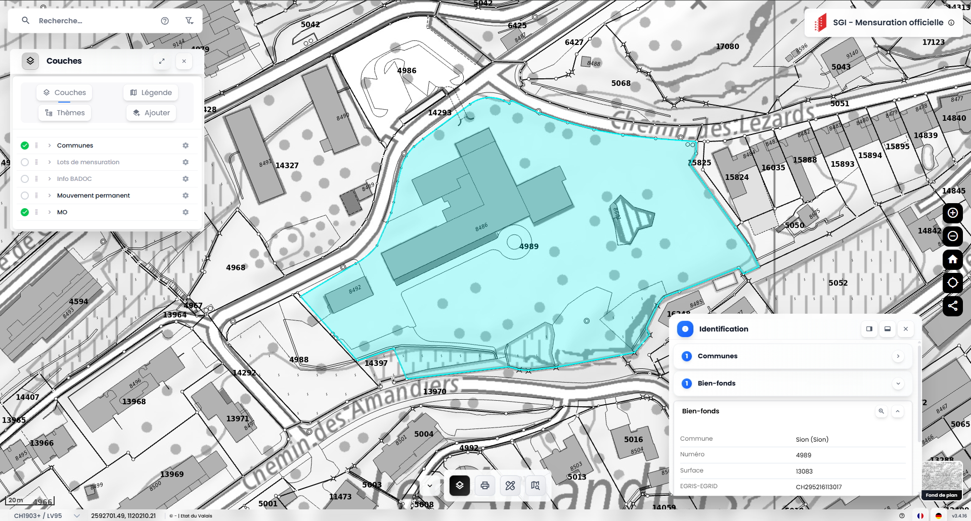Switch to the Thèmes tab
971x521 pixels.
click(x=65, y=113)
